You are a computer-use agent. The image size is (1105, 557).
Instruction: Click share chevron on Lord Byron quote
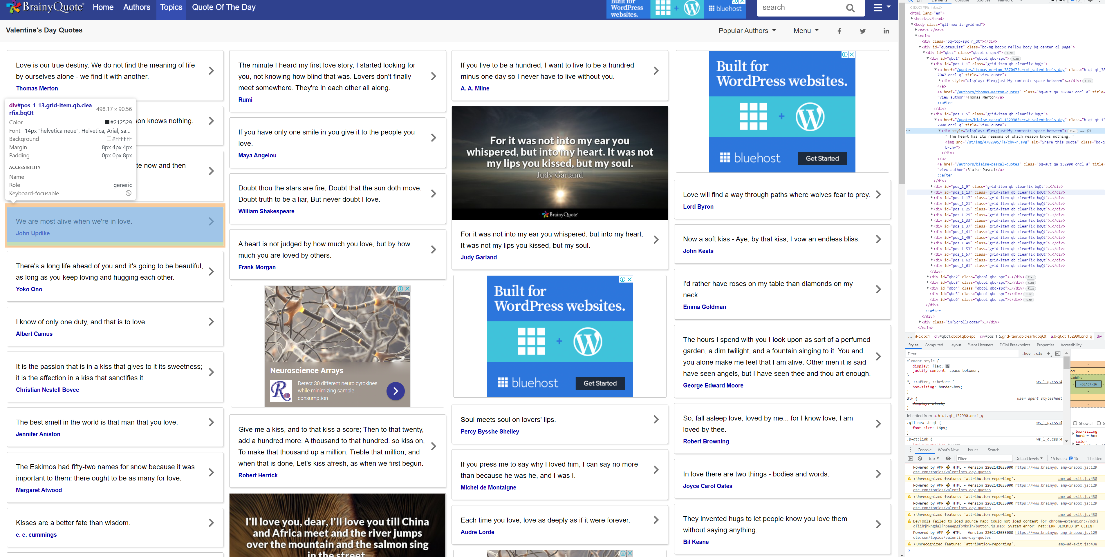coord(878,194)
